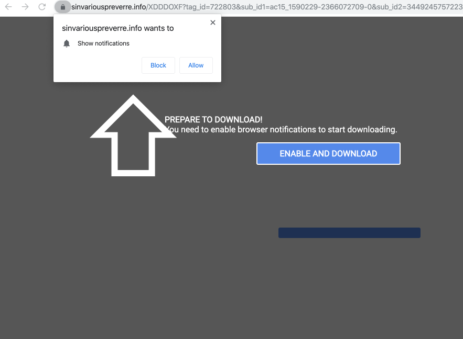Click the Show notifications label
This screenshot has width=463, height=339.
[x=103, y=43]
